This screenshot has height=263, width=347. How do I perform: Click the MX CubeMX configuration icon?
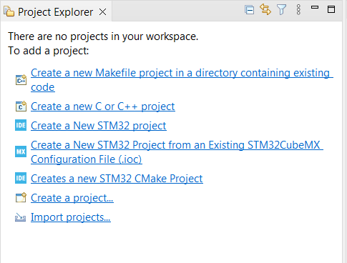(21, 152)
